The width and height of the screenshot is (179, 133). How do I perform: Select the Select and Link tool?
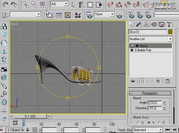[26, 5]
